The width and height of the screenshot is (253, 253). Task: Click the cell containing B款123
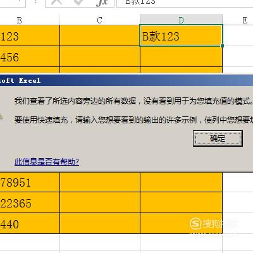coord(181,35)
